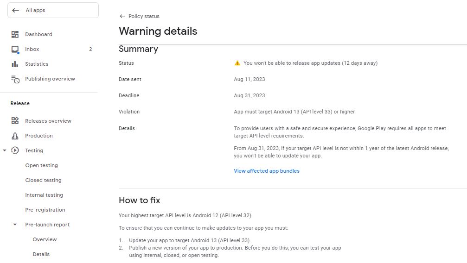Go back using the Policy status arrow
The width and height of the screenshot is (467, 263).
(x=122, y=16)
